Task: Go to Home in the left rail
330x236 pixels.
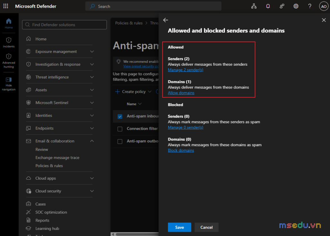Action: click(9, 24)
